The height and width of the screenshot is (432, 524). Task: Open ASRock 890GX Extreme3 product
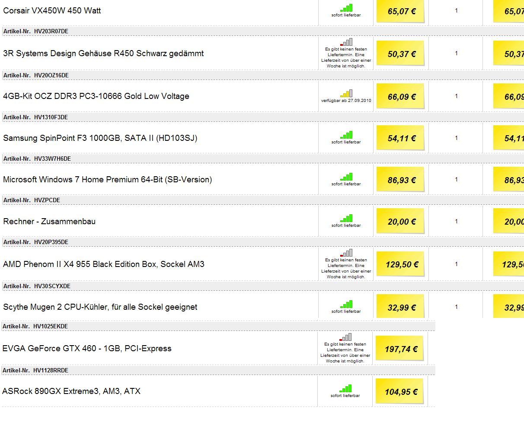71,391
